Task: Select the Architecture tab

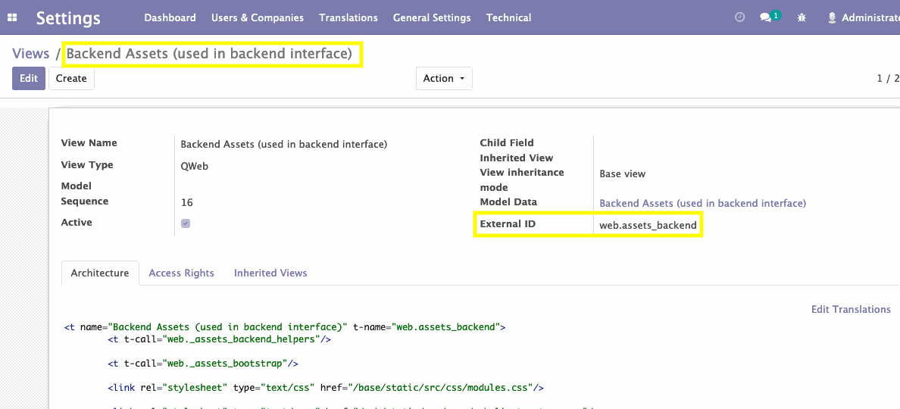Action: pyautogui.click(x=100, y=273)
